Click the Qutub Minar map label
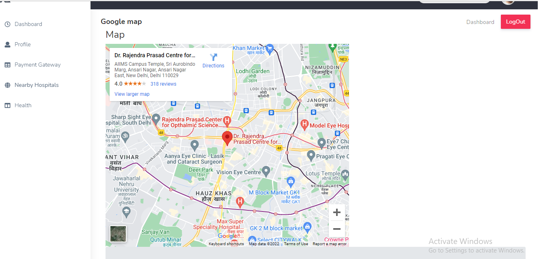Screen dimensions: 539x259 click(166, 240)
